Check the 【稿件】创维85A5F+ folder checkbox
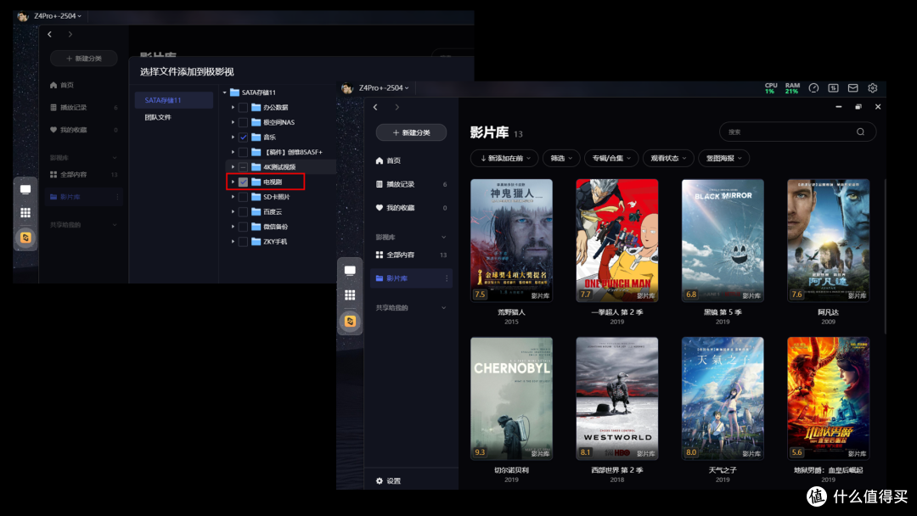The image size is (917, 516). [x=244, y=152]
